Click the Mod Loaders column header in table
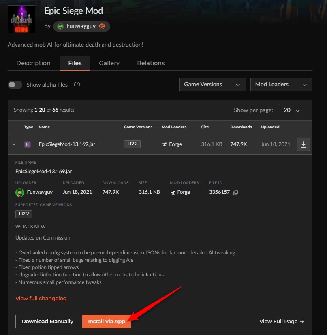 click(174, 127)
